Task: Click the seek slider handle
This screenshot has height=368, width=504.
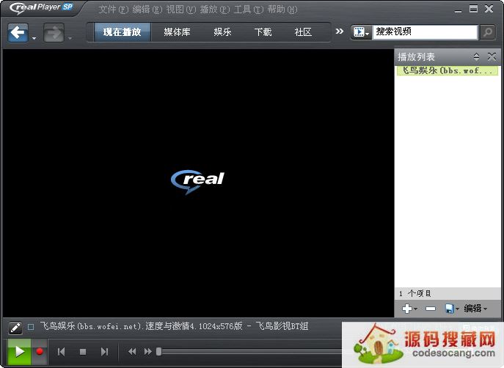Action: (x=158, y=352)
